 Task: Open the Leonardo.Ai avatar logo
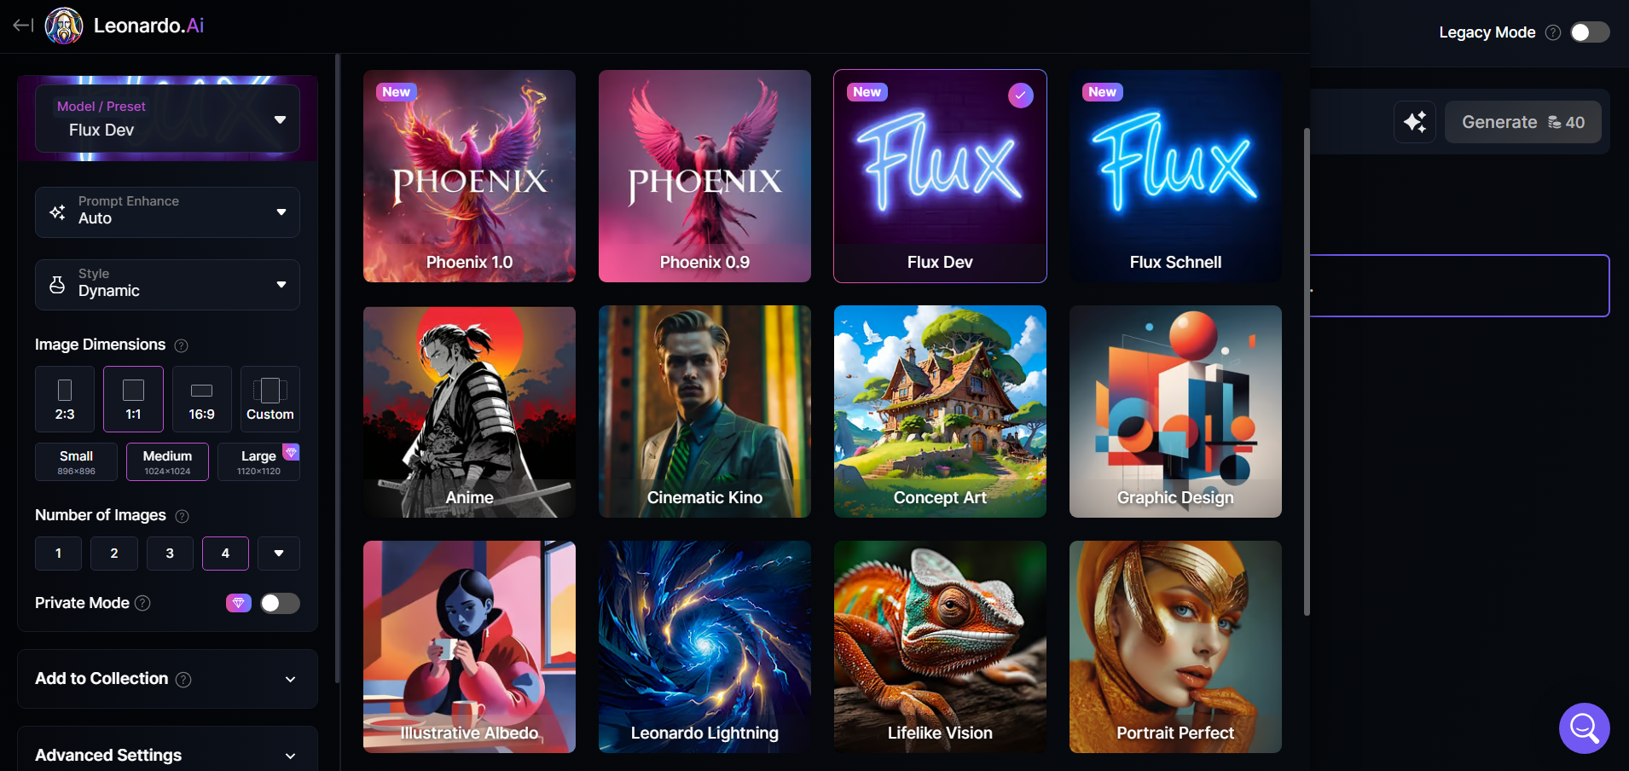64,26
